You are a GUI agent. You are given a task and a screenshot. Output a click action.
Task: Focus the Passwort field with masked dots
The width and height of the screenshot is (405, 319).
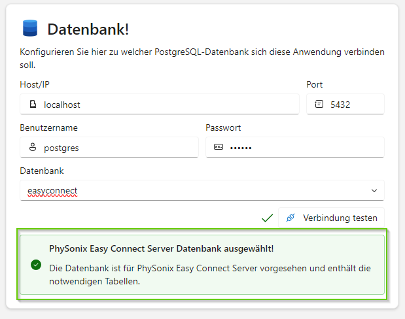301,148
